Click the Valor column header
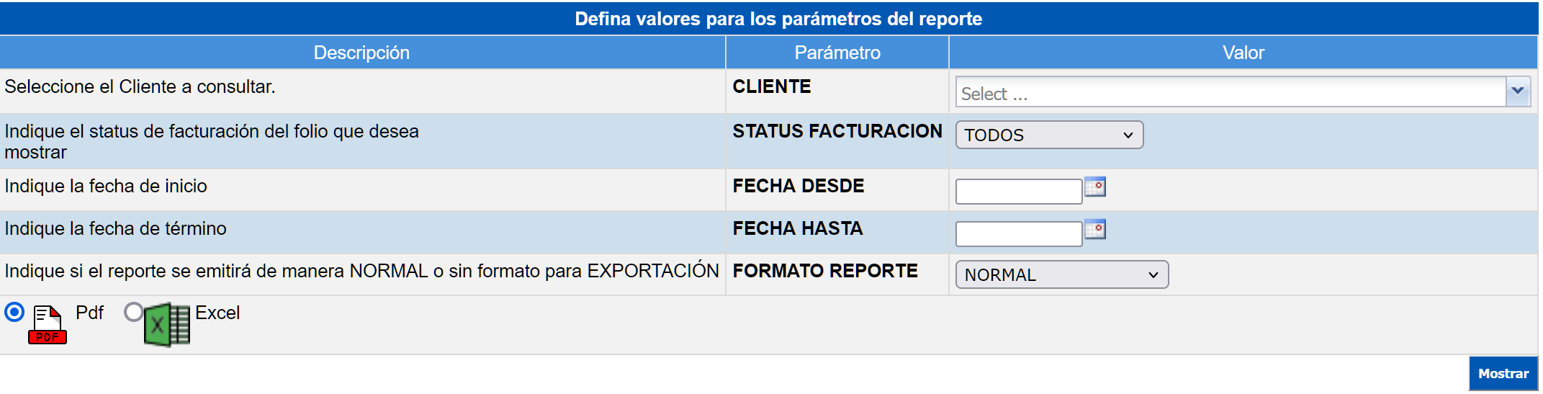 pyautogui.click(x=1243, y=53)
